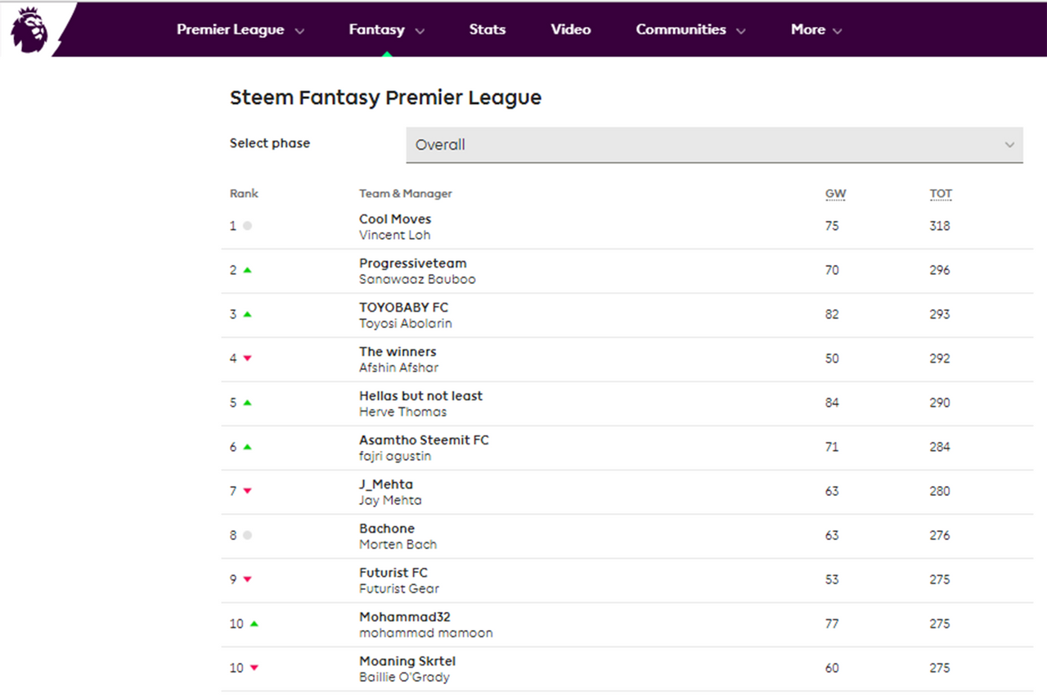Open the Communities menu chevron
The image size is (1047, 698).
pyautogui.click(x=741, y=31)
